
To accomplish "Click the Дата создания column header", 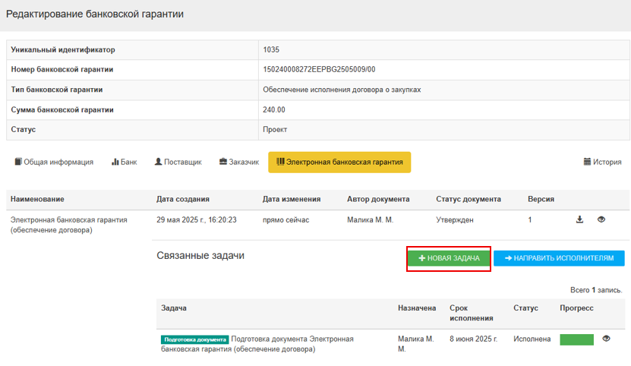I will [182, 199].
